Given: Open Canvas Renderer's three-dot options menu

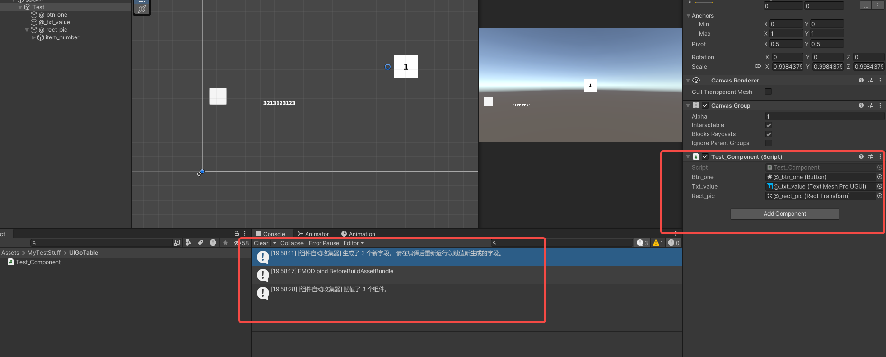Looking at the screenshot, I should pyautogui.click(x=880, y=80).
